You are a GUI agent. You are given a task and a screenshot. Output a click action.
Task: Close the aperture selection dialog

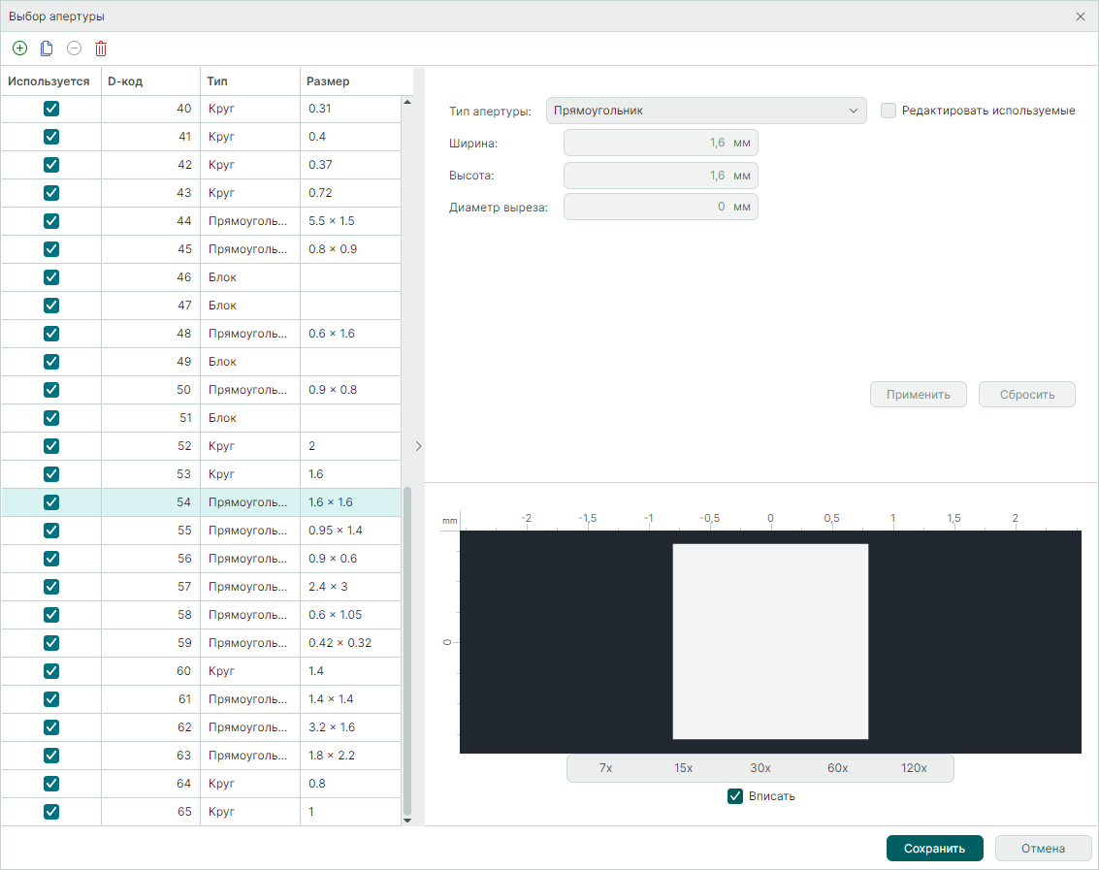tap(1081, 16)
